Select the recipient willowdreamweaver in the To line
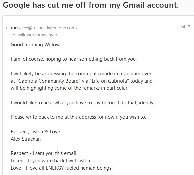194x175 pixels. coord(37,35)
